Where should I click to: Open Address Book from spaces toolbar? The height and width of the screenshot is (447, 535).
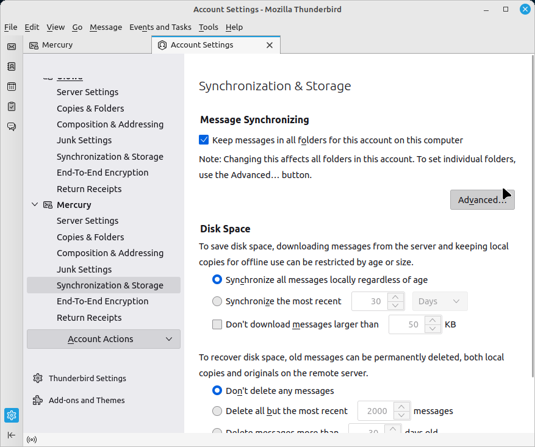coord(12,66)
